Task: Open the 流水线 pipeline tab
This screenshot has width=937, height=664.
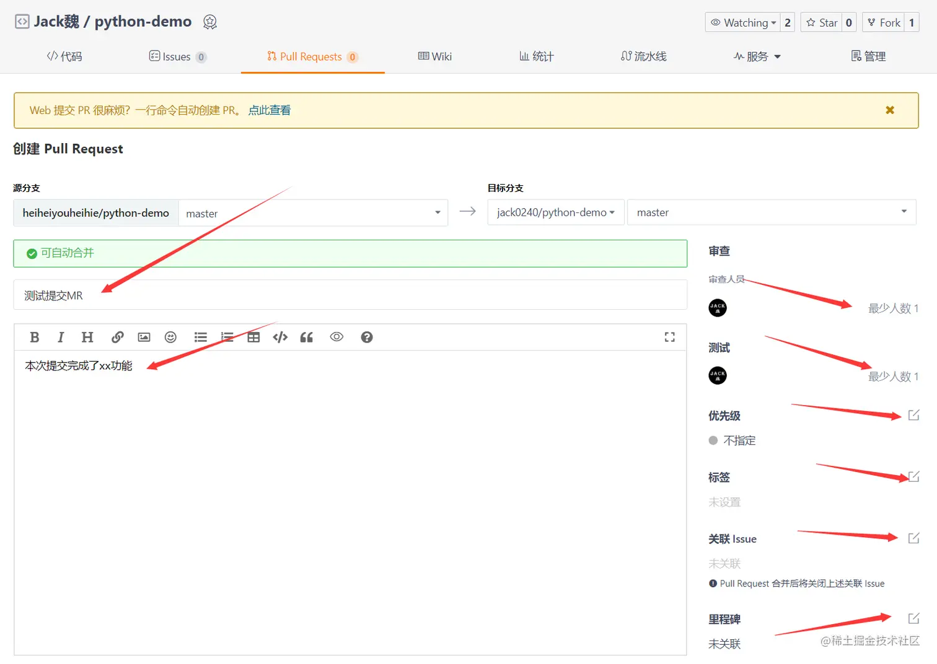Action: click(x=643, y=56)
